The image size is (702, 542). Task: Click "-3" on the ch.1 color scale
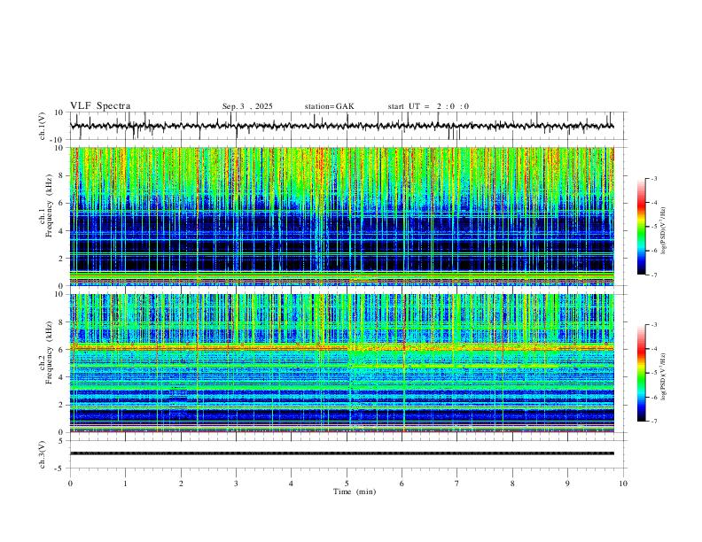[653, 178]
